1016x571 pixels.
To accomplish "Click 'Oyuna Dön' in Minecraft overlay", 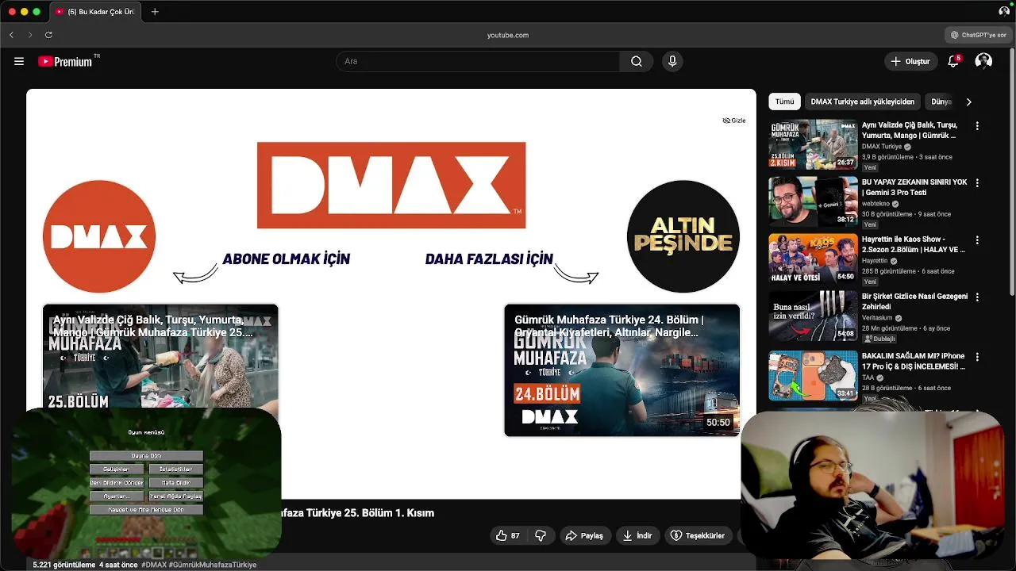I will click(x=146, y=456).
